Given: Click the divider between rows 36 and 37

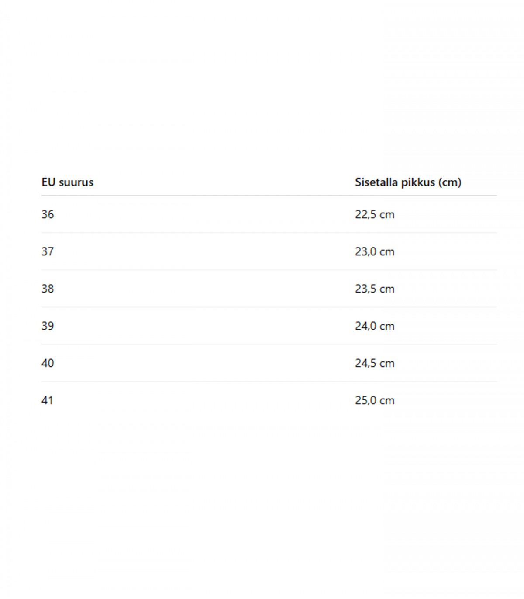Looking at the screenshot, I should 269,233.
